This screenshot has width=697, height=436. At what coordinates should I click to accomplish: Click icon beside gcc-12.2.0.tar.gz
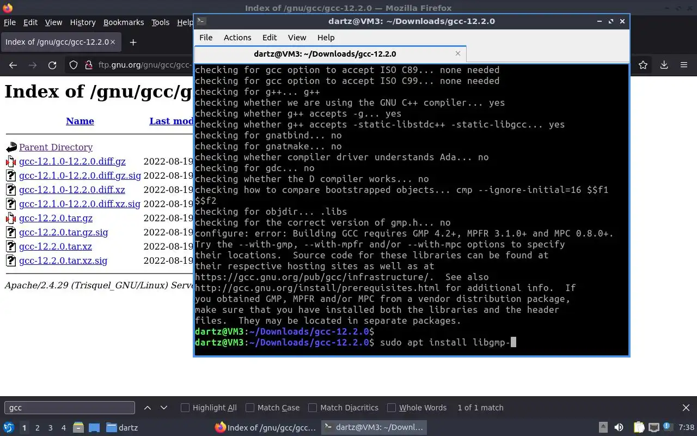pos(11,218)
